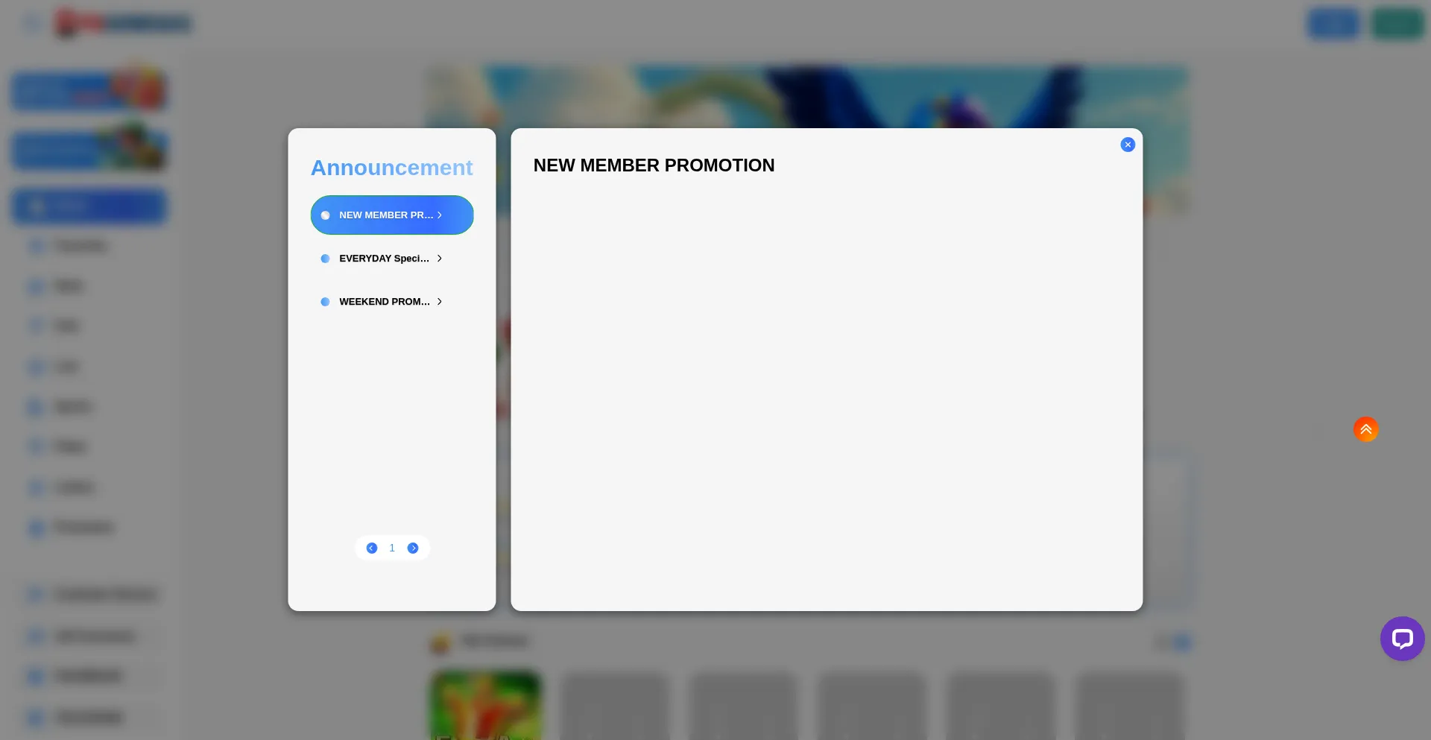Click the blurred hamburger menu icon top-left
1431x740 pixels.
click(32, 24)
